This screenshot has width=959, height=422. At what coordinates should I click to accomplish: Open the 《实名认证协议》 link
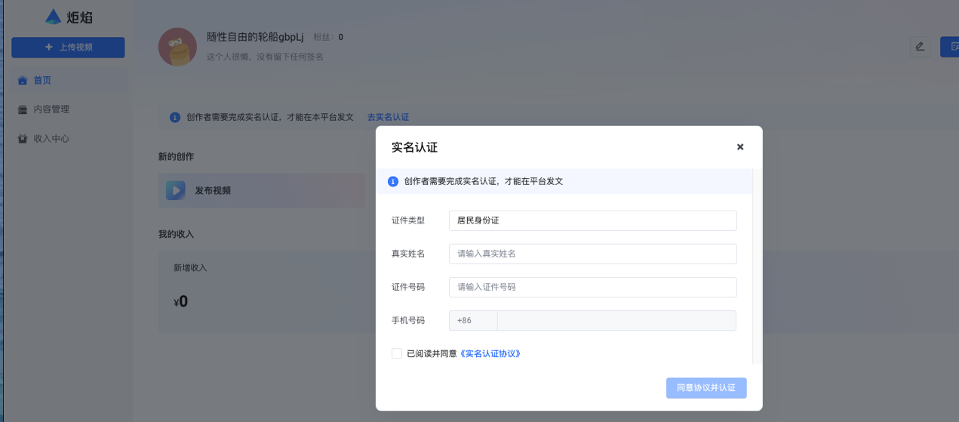point(490,353)
